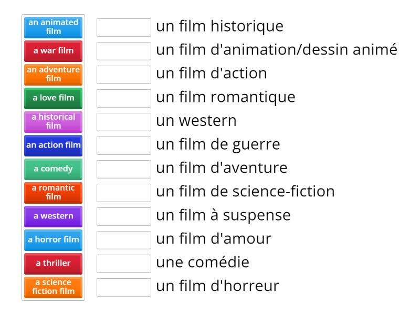Select the 'a love film' tile
The width and height of the screenshot is (420, 315).
click(x=52, y=98)
